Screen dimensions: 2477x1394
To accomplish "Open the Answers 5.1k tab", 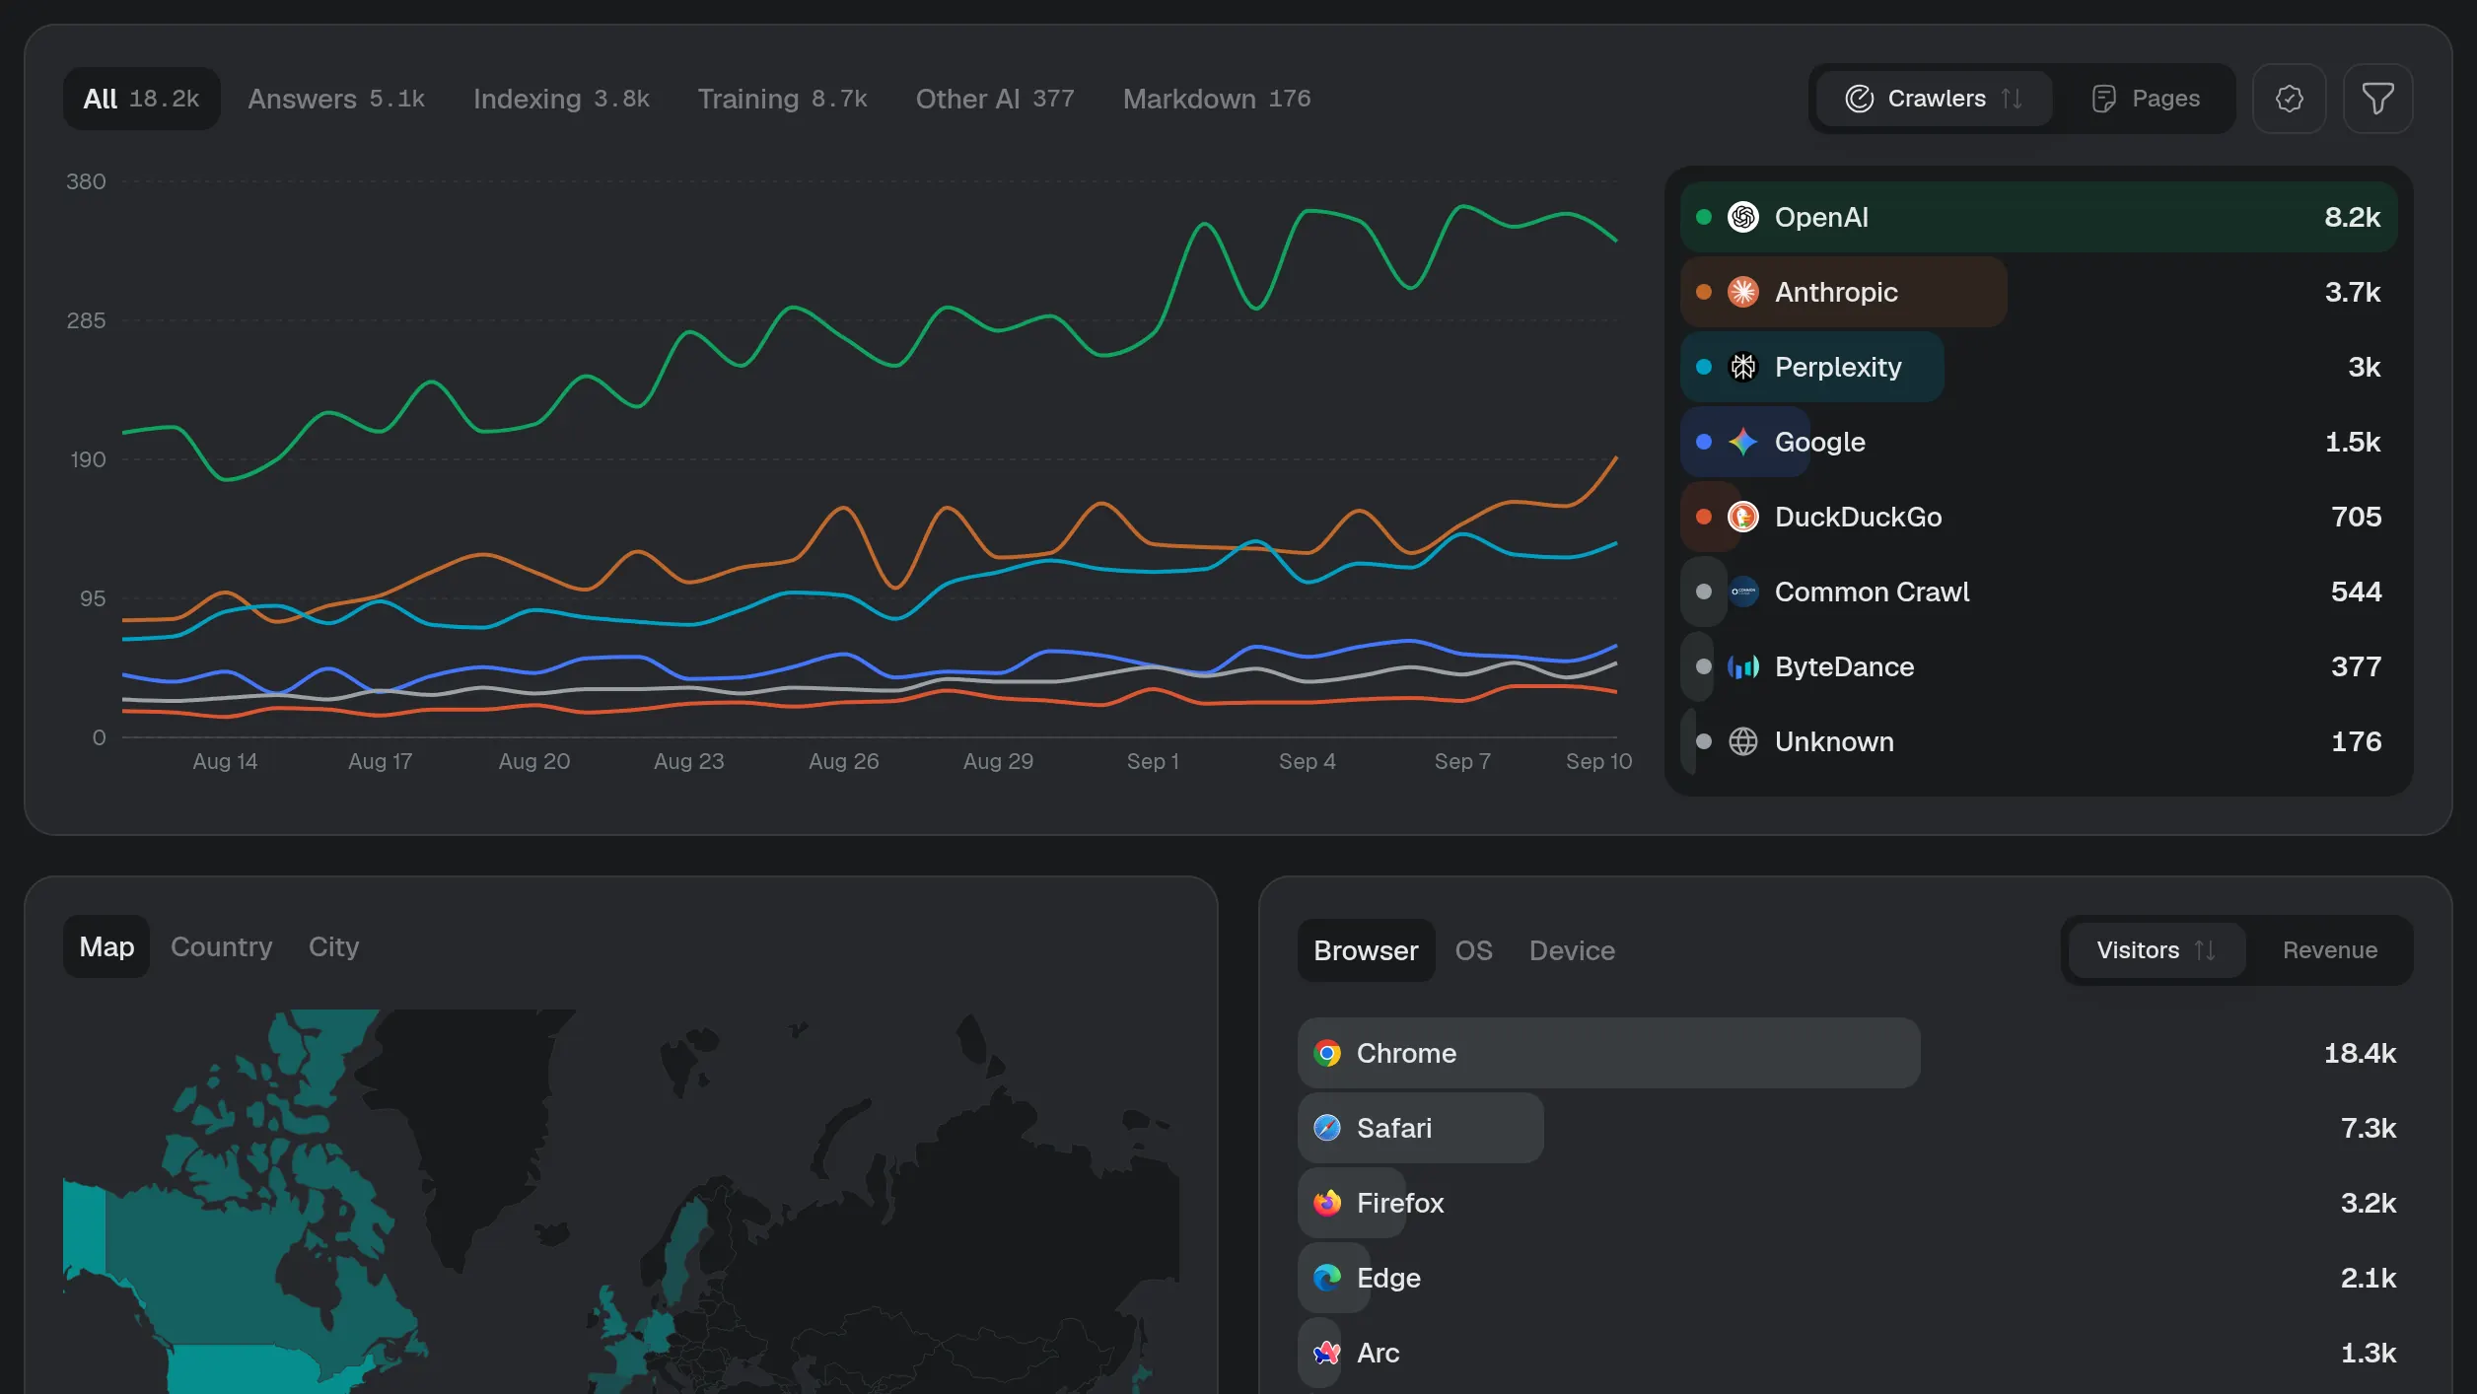I will point(336,99).
